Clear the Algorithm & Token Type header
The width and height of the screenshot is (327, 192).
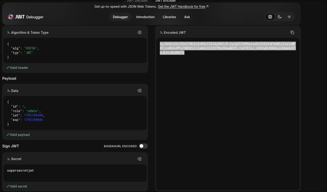point(139,32)
